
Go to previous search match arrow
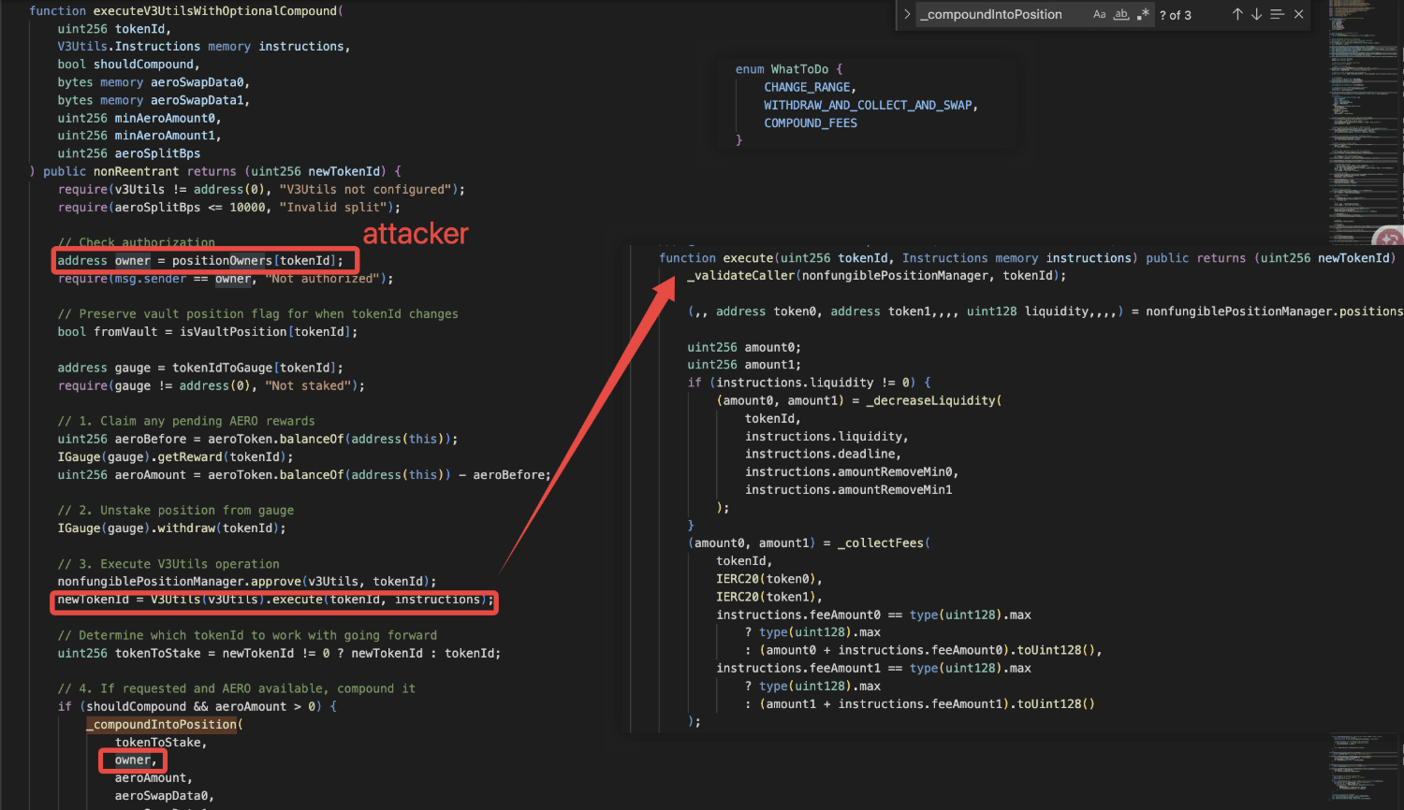pos(1237,14)
